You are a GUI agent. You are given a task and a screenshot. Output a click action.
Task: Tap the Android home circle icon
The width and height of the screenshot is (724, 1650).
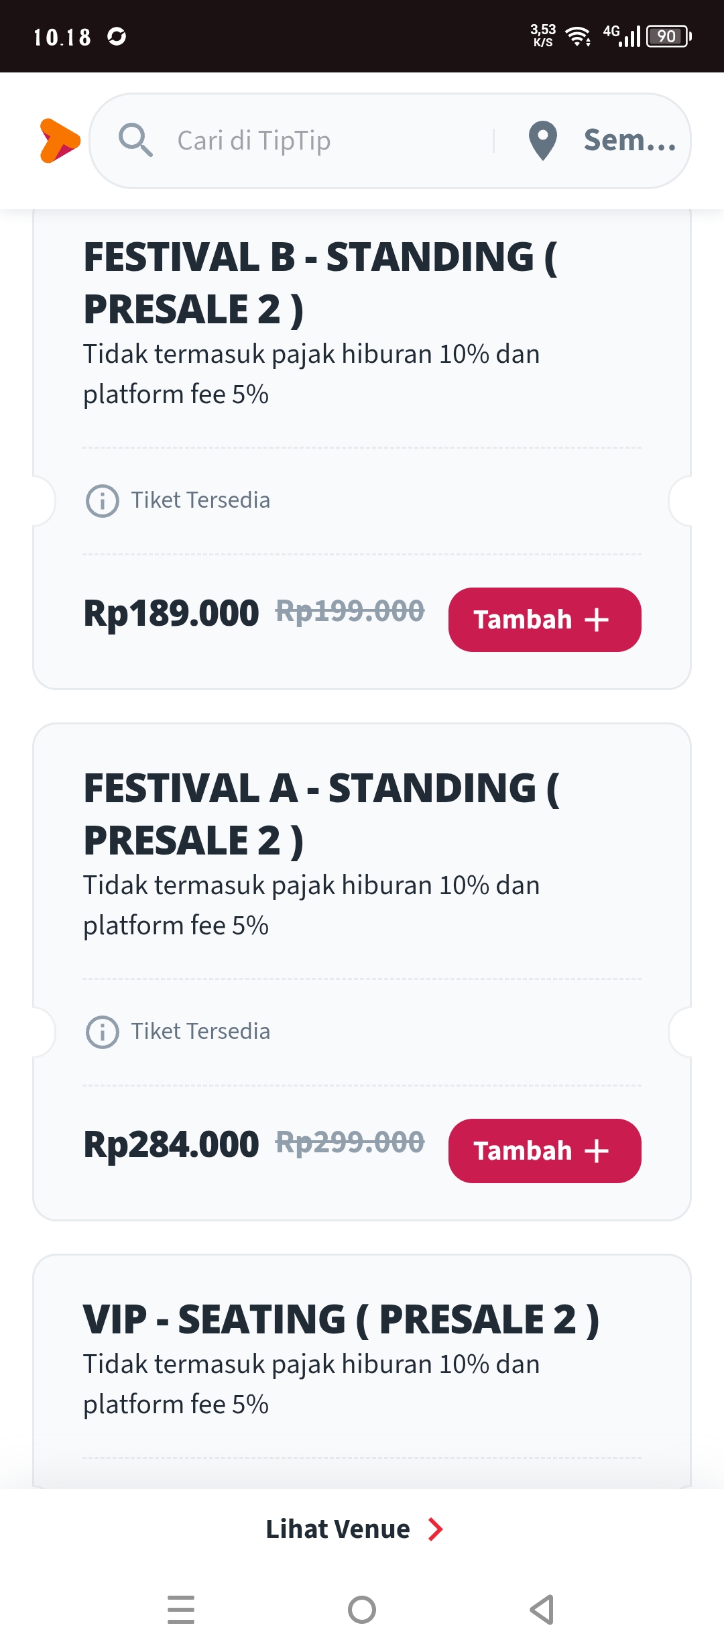(362, 1610)
